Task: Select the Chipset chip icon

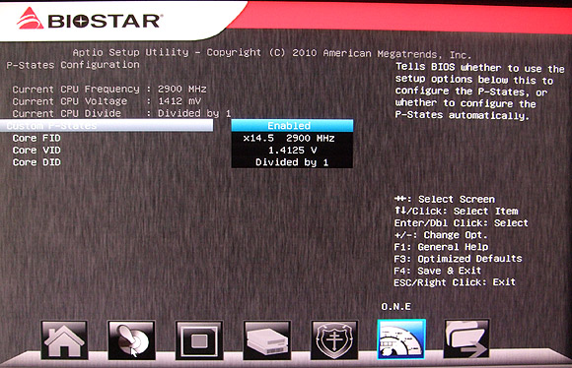Action: (199, 340)
